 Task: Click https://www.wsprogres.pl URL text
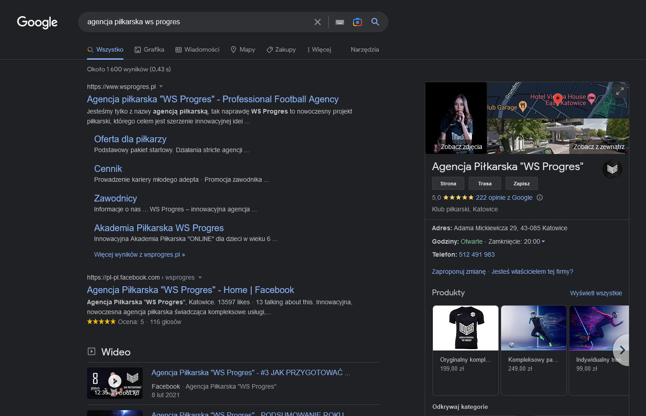tap(122, 87)
